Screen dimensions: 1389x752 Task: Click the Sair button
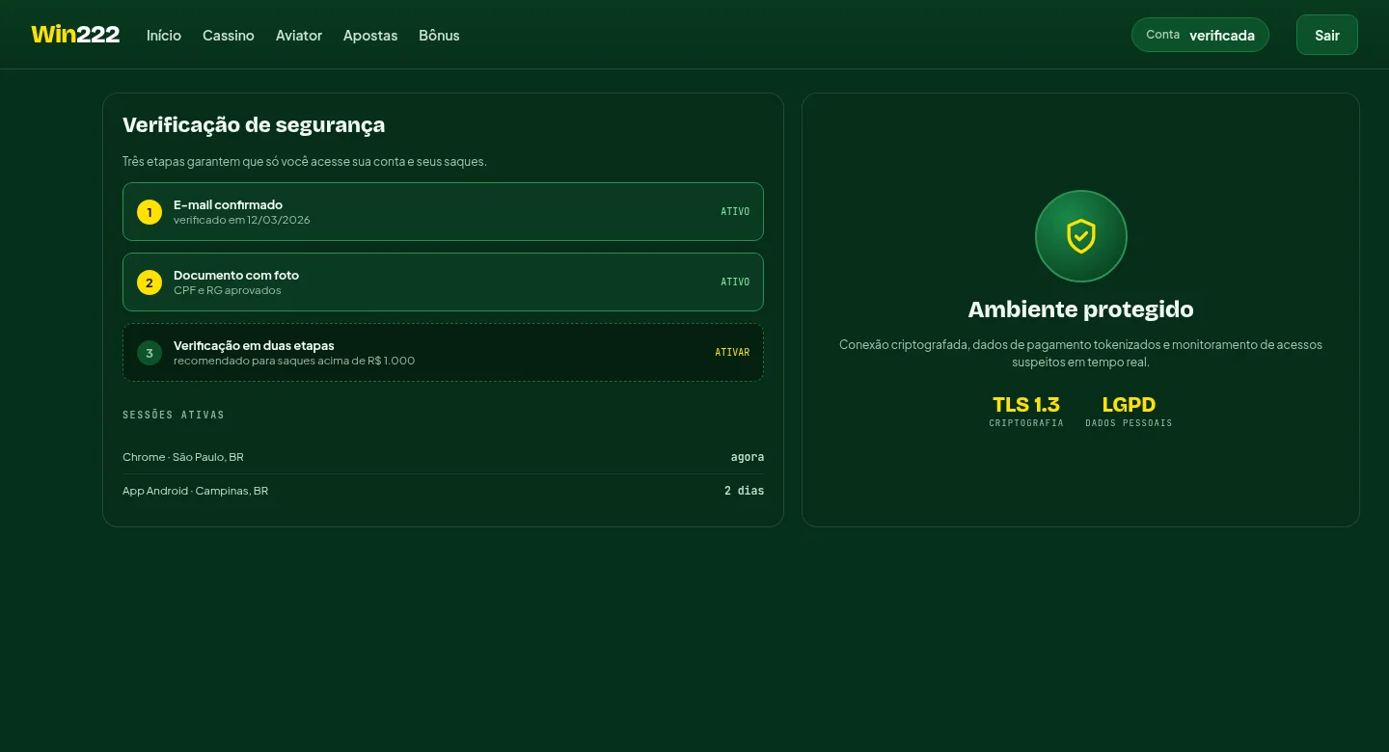1327,35
